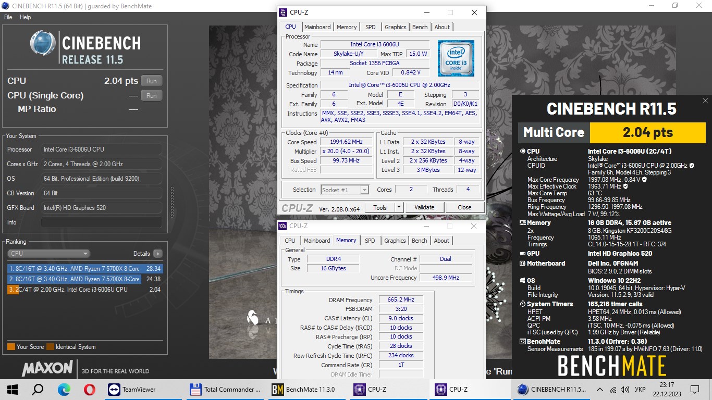Screen dimensions: 712x400
Task: Click the Multi Core 2.04 pts score
Action: click(648, 132)
